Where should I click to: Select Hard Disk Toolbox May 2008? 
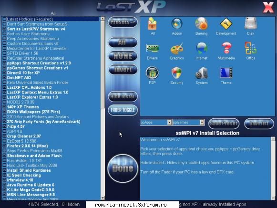(x=32, y=166)
